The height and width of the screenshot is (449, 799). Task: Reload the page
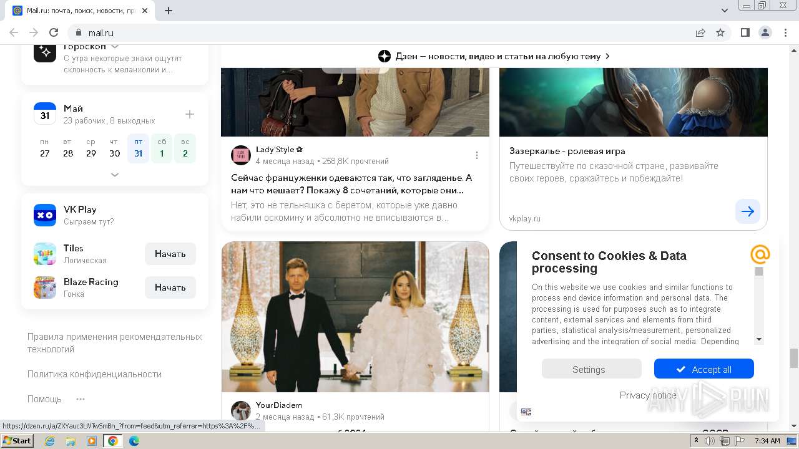click(54, 32)
